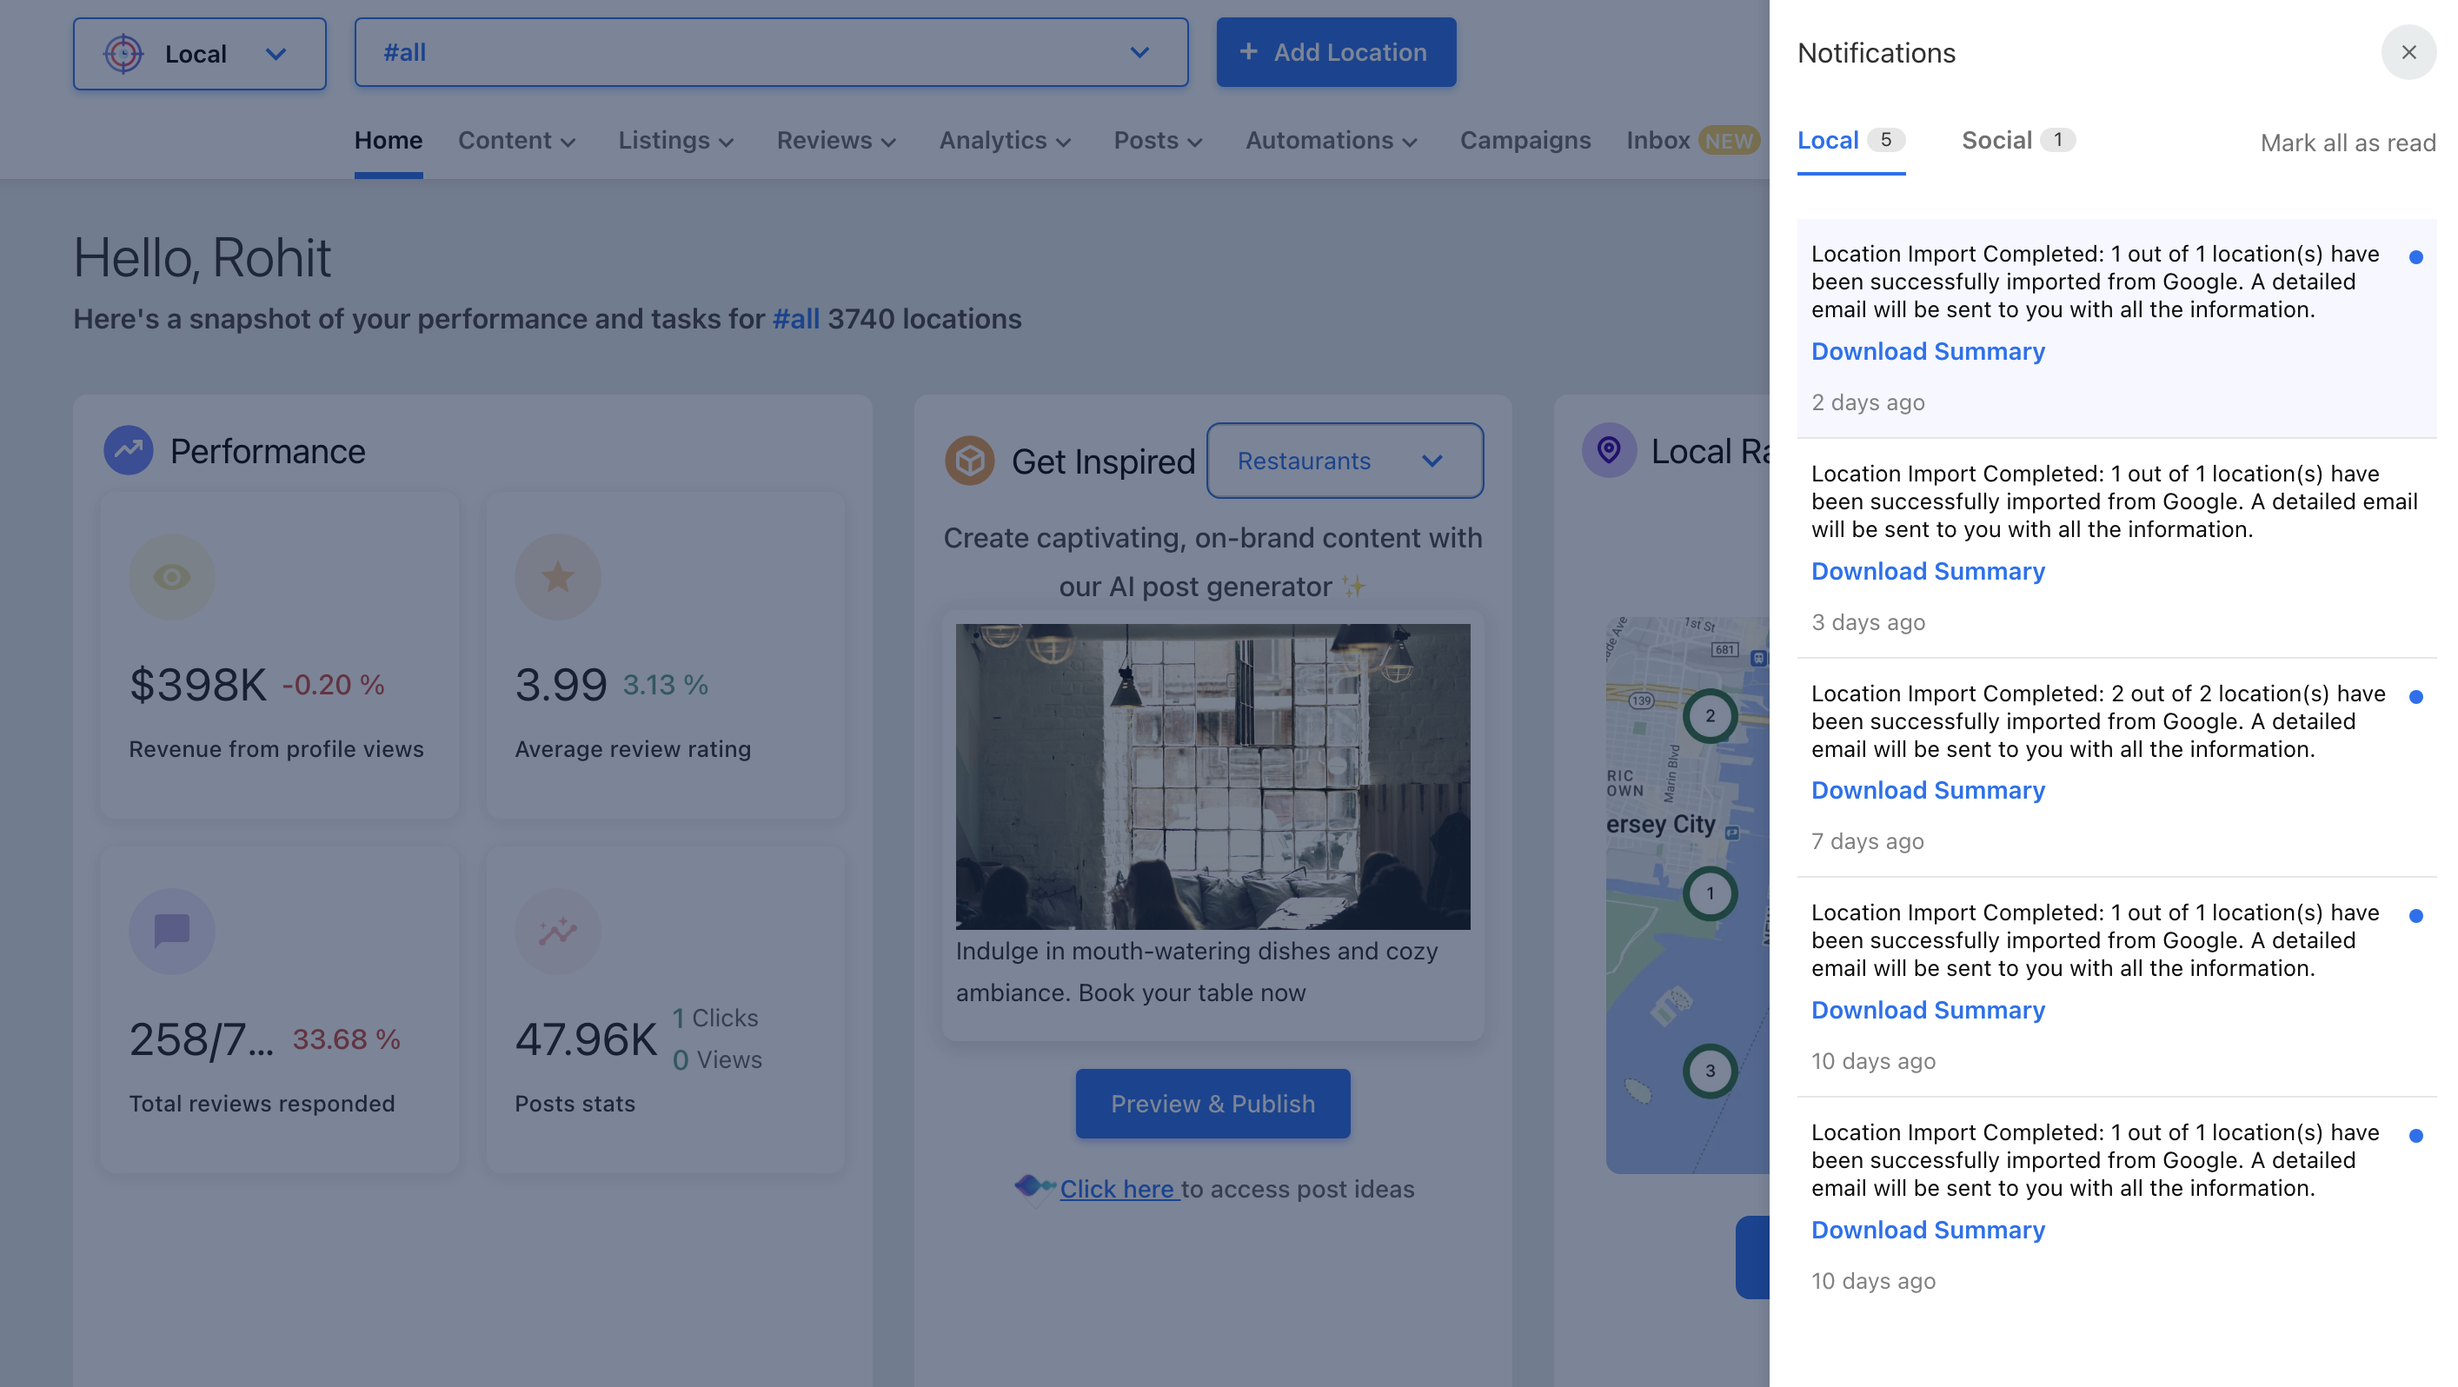The width and height of the screenshot is (2458, 1387).
Task: Click the '3 days ago' timestamp
Action: tap(1869, 622)
